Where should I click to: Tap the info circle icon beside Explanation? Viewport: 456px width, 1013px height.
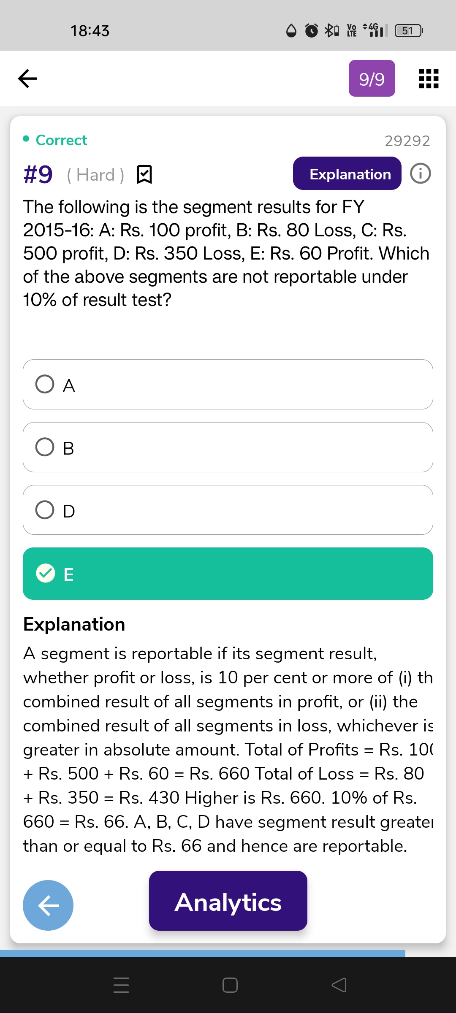point(421,173)
